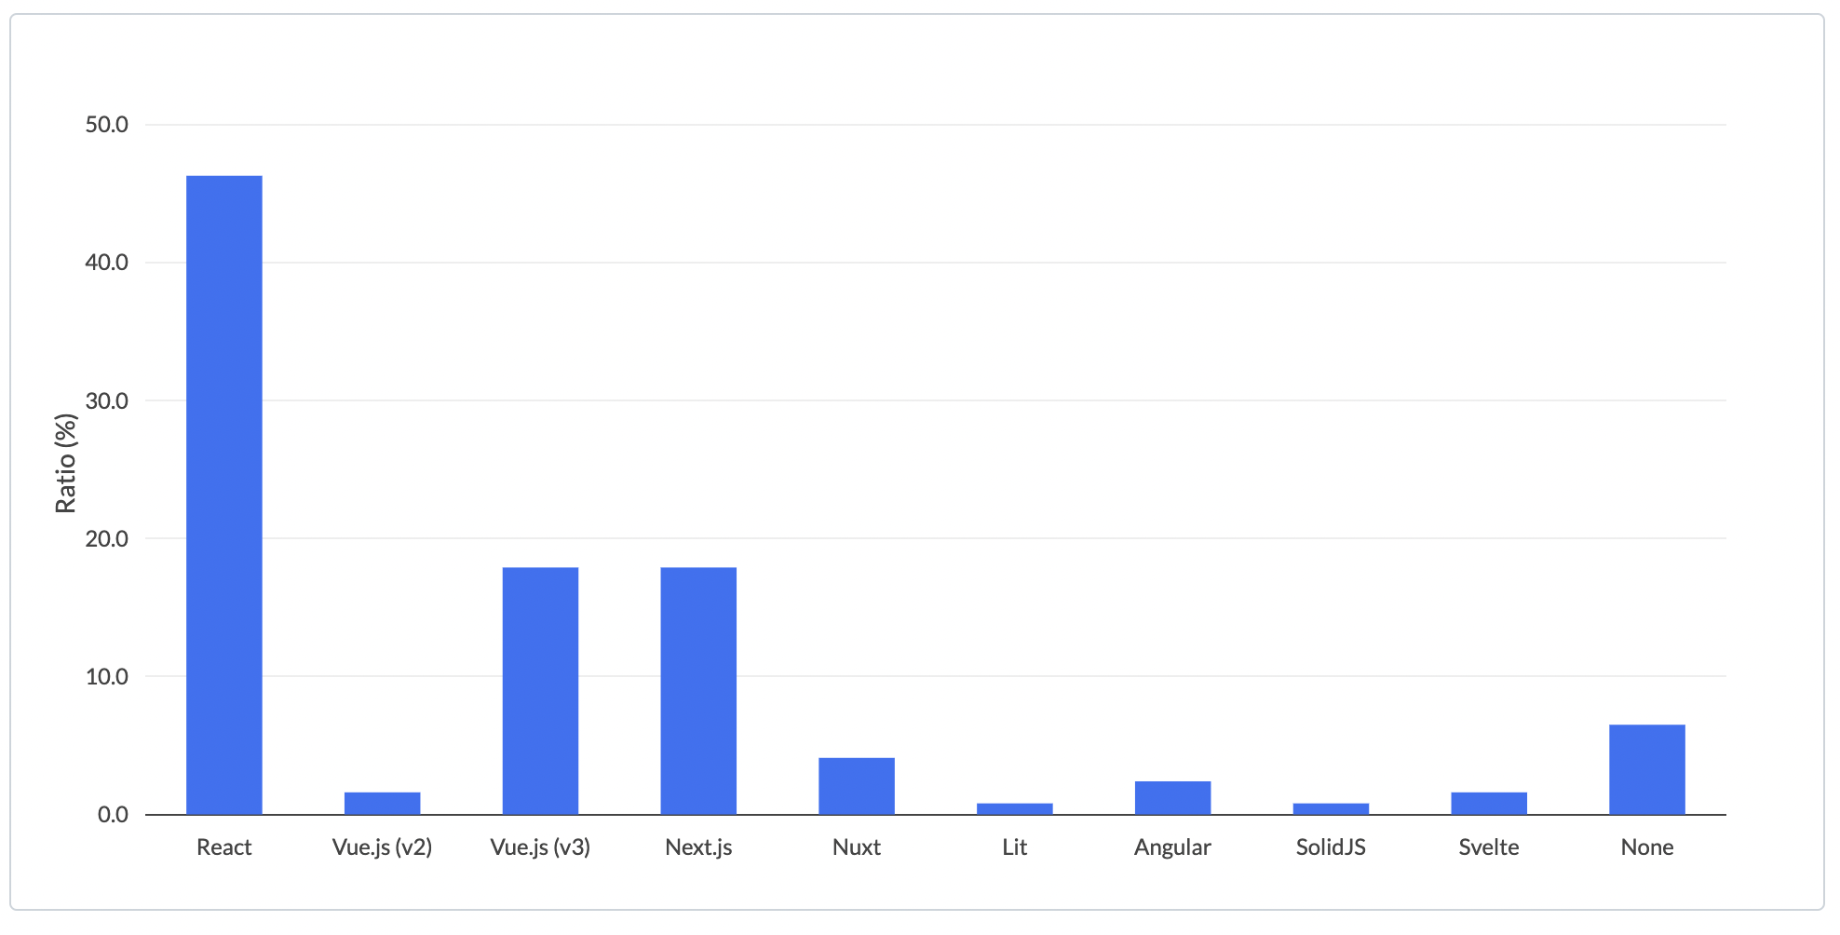This screenshot has height=935, width=1840.
Task: Click the React x-axis label
Action: pos(224,847)
